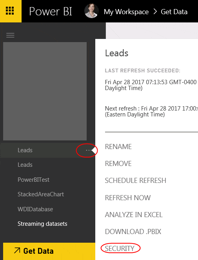Click the Power BI logo text
Viewport: 198px width, 260px height.
point(51,11)
